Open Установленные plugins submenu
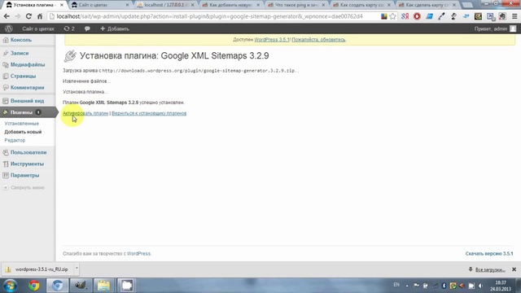This screenshot has width=521, height=293. tap(22, 124)
